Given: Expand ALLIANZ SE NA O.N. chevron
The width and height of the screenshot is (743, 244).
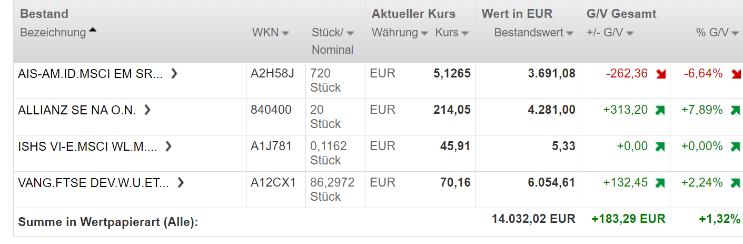Looking at the screenshot, I should coord(147,110).
